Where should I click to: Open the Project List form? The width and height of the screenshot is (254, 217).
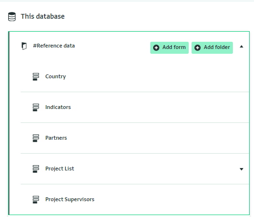pos(60,169)
